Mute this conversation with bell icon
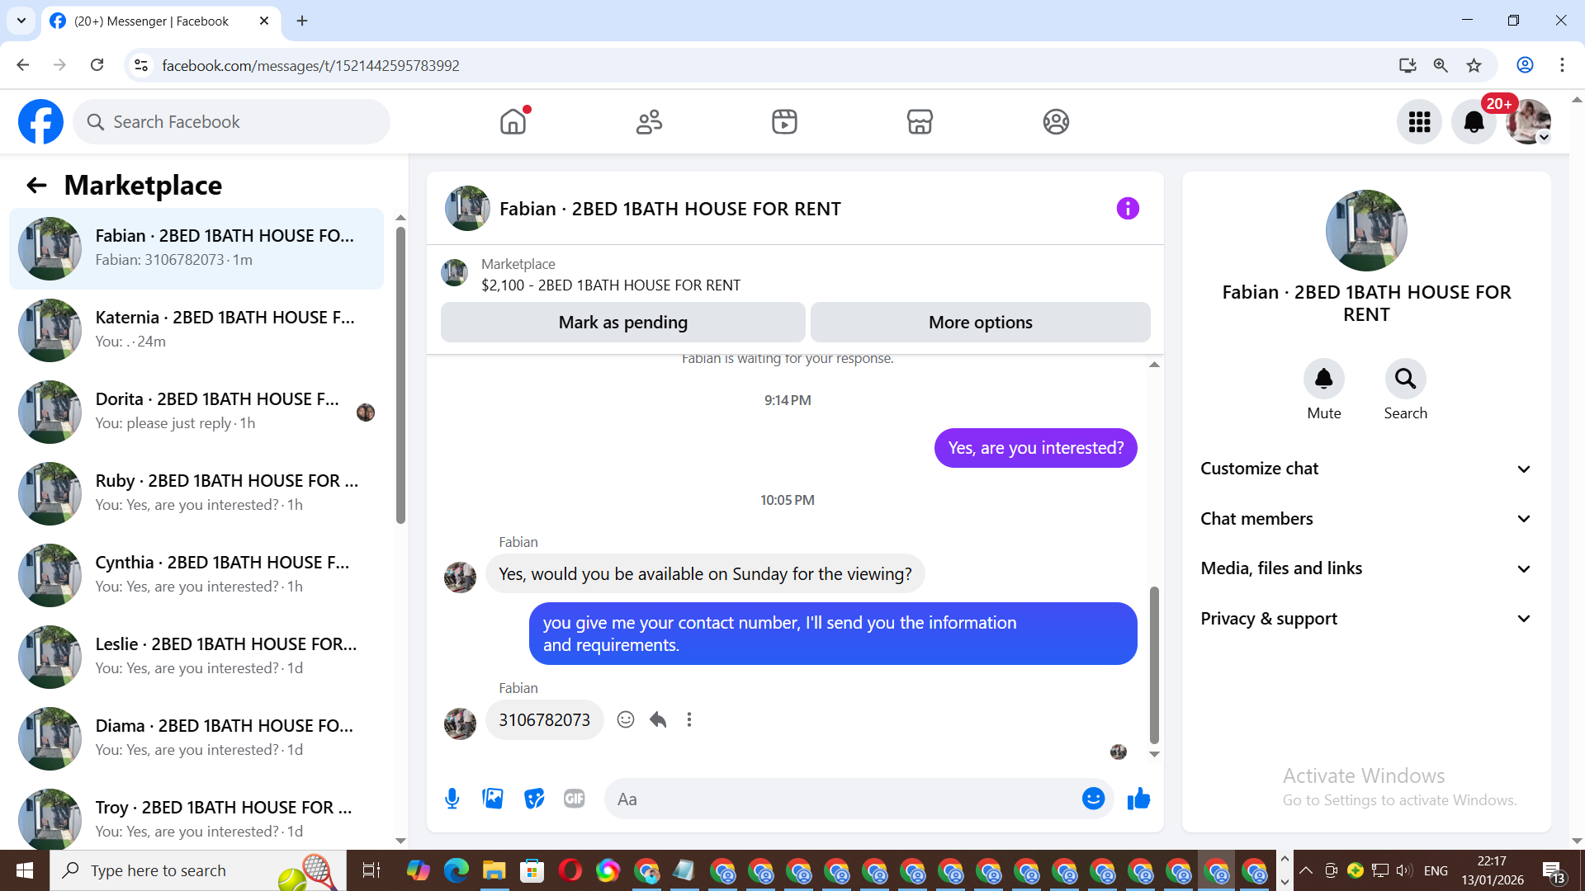This screenshot has height=891, width=1585. [x=1323, y=379]
